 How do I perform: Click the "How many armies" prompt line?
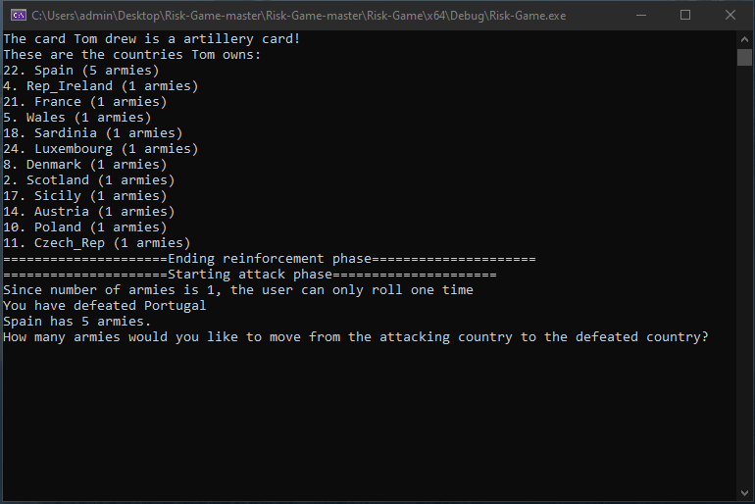pos(356,337)
